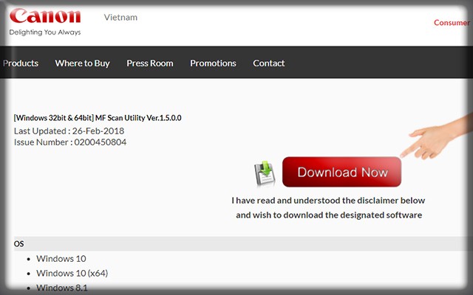
Task: Click the floppy disk download icon
Action: pyautogui.click(x=265, y=173)
